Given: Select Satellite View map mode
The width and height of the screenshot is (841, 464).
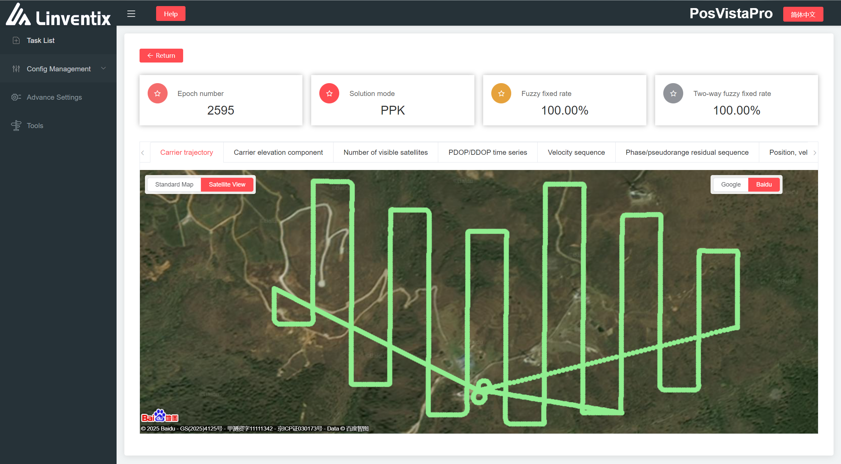Looking at the screenshot, I should click(x=227, y=185).
